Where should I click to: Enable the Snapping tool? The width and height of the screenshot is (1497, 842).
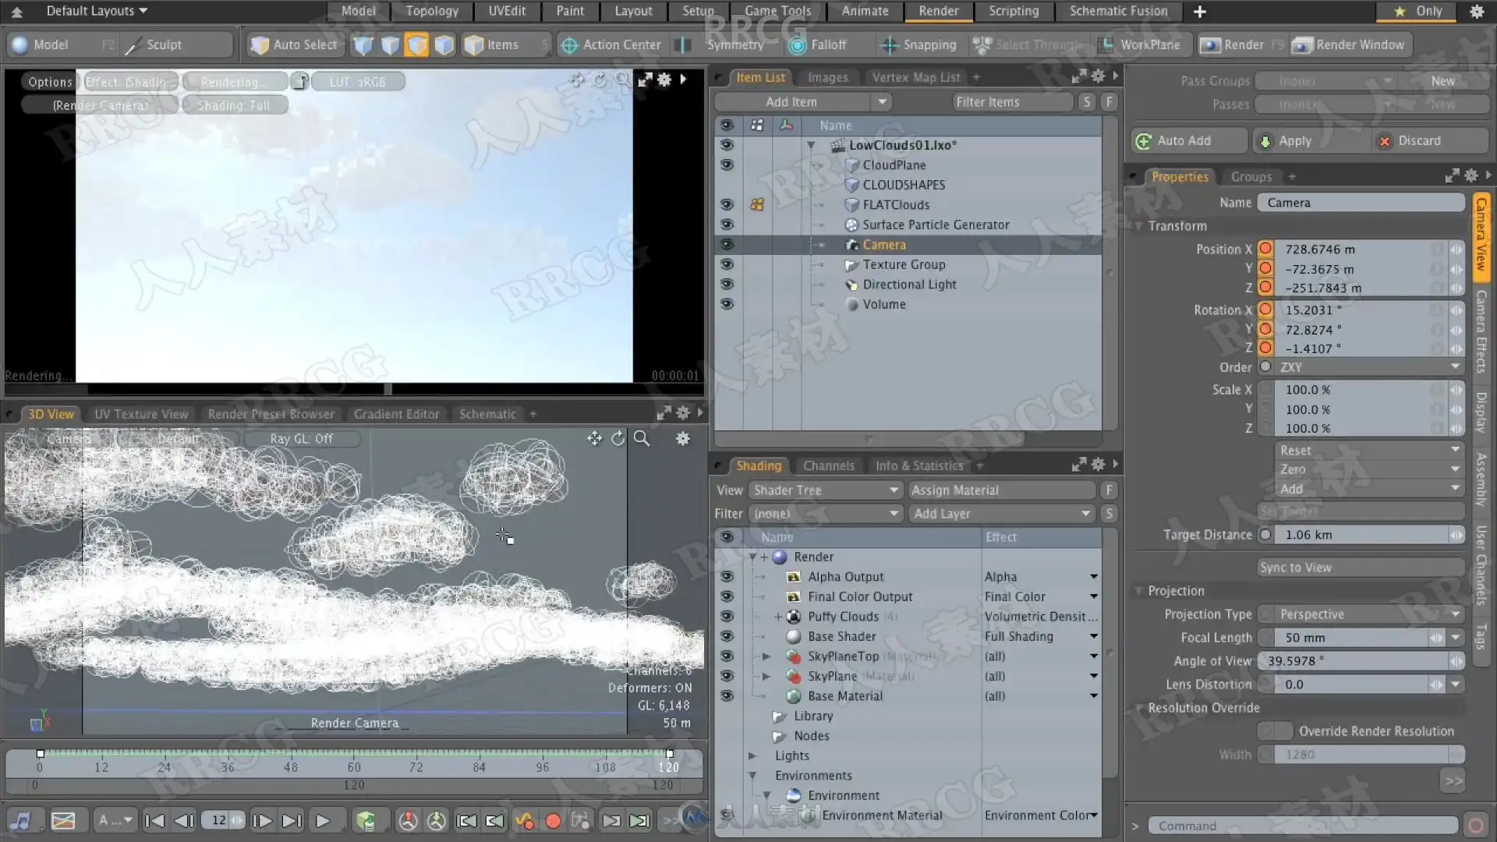pos(918,45)
